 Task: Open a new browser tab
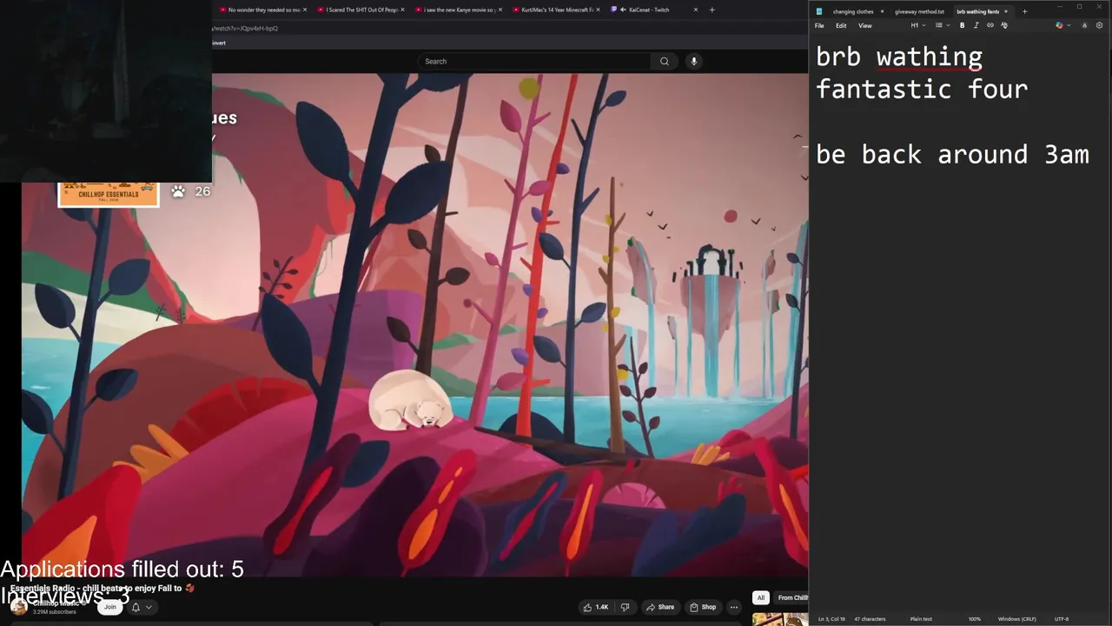tap(712, 10)
